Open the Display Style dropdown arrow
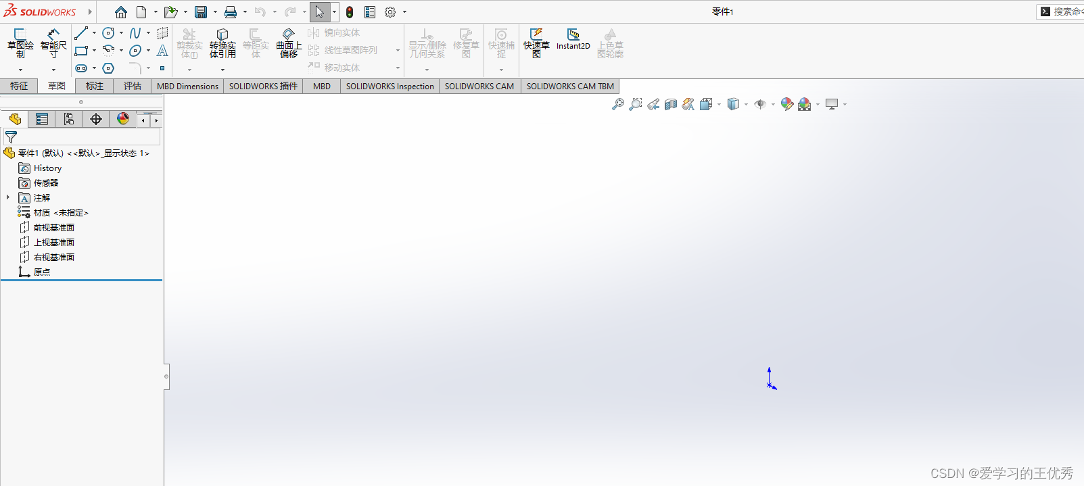This screenshot has width=1084, height=486. (x=746, y=105)
